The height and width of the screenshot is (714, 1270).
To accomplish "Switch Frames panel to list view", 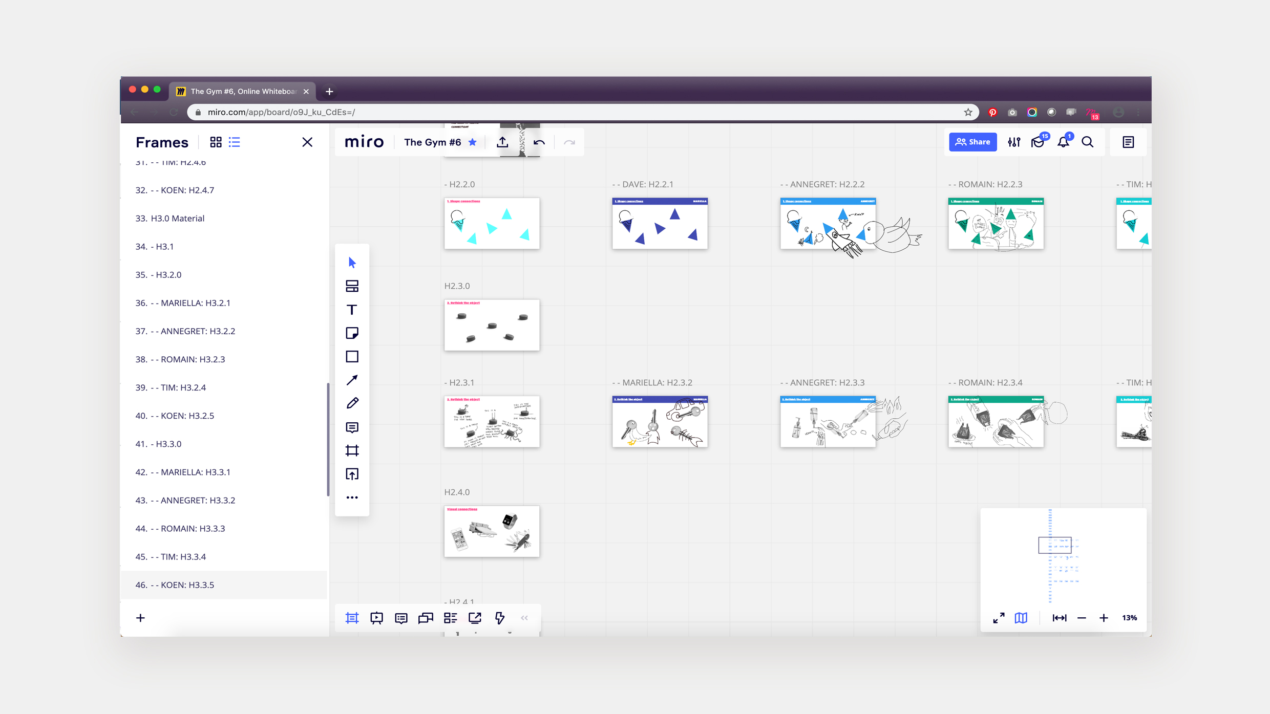I will [x=235, y=142].
